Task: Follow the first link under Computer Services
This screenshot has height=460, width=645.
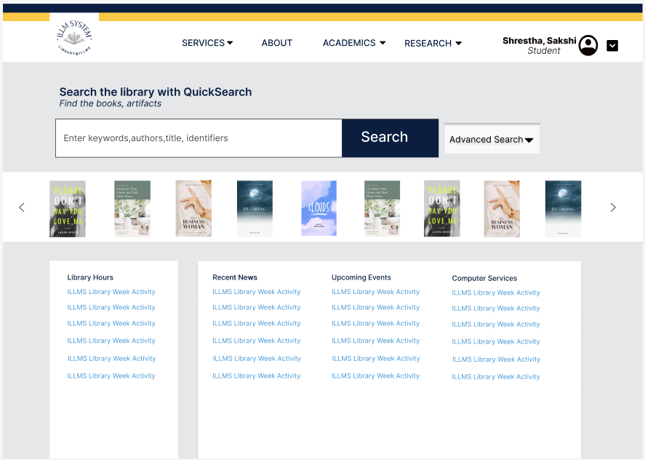Action: pyautogui.click(x=496, y=293)
